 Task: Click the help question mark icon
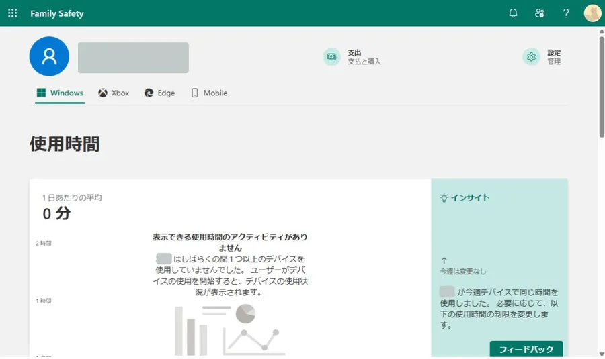pyautogui.click(x=566, y=13)
